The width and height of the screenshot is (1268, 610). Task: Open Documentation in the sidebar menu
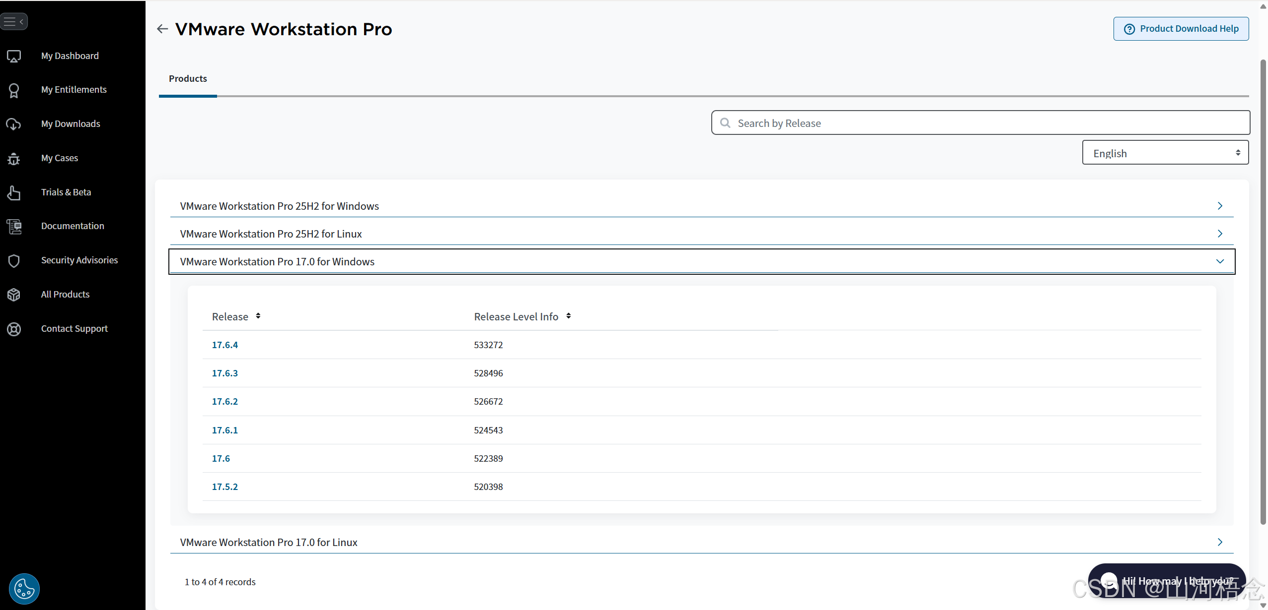click(73, 226)
